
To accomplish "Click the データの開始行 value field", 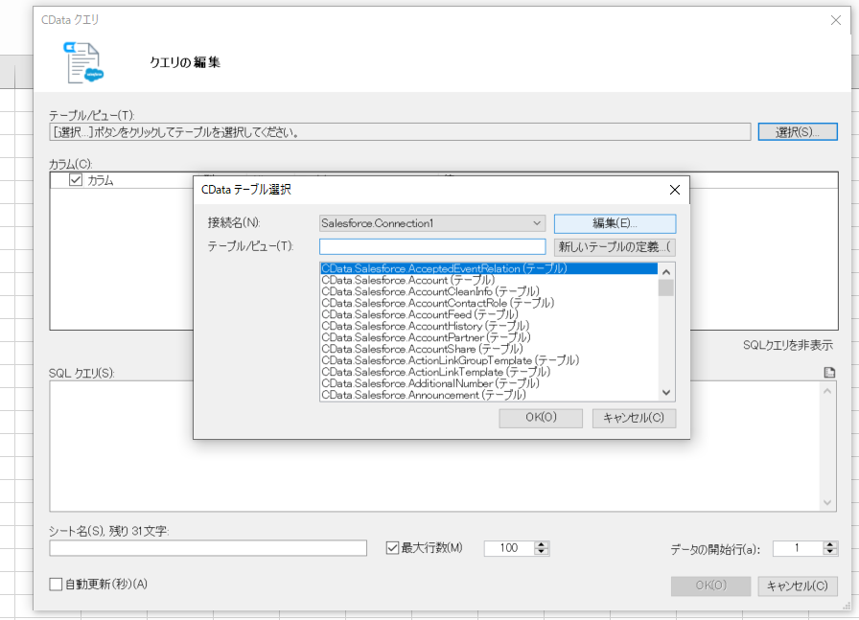I will coord(798,548).
